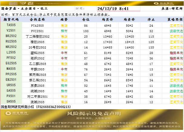Viewport: 184px width, 132px height.
Task: Click the 短纤2502 contract name cell
Action: [x=38, y=58]
